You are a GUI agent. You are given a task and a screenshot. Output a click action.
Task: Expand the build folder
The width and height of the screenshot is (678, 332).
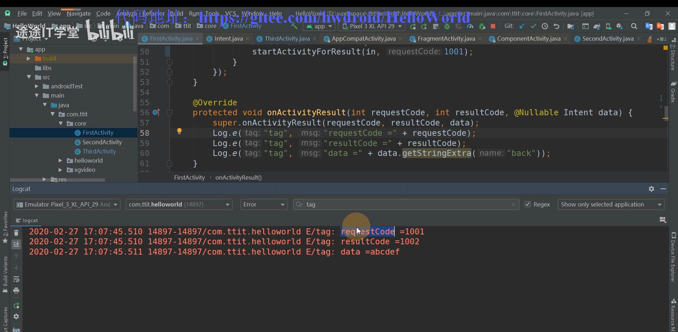[x=29, y=58]
